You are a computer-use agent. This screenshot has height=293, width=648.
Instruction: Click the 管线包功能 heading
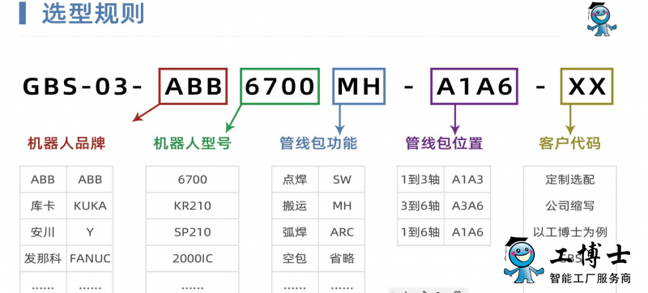(318, 143)
